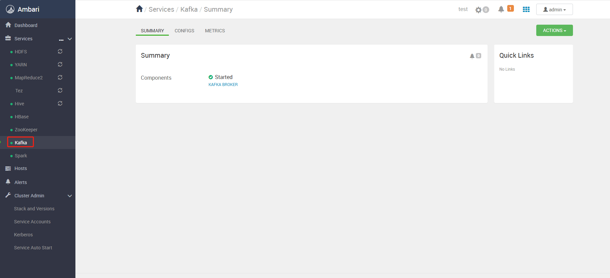This screenshot has height=278, width=610.
Task: Click the orange alert count badge
Action: pyautogui.click(x=511, y=8)
